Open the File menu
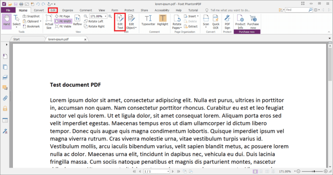This screenshot has width=333, height=175. 8,10
